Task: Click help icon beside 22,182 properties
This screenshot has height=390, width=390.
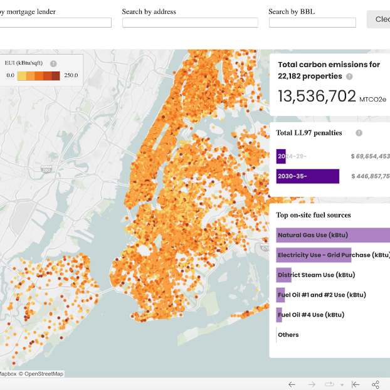Action: 349,76
